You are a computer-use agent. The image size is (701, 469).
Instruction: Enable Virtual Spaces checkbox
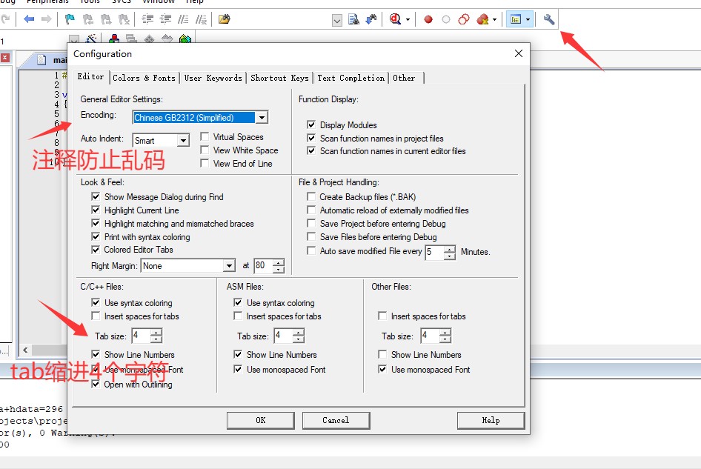[x=205, y=136]
